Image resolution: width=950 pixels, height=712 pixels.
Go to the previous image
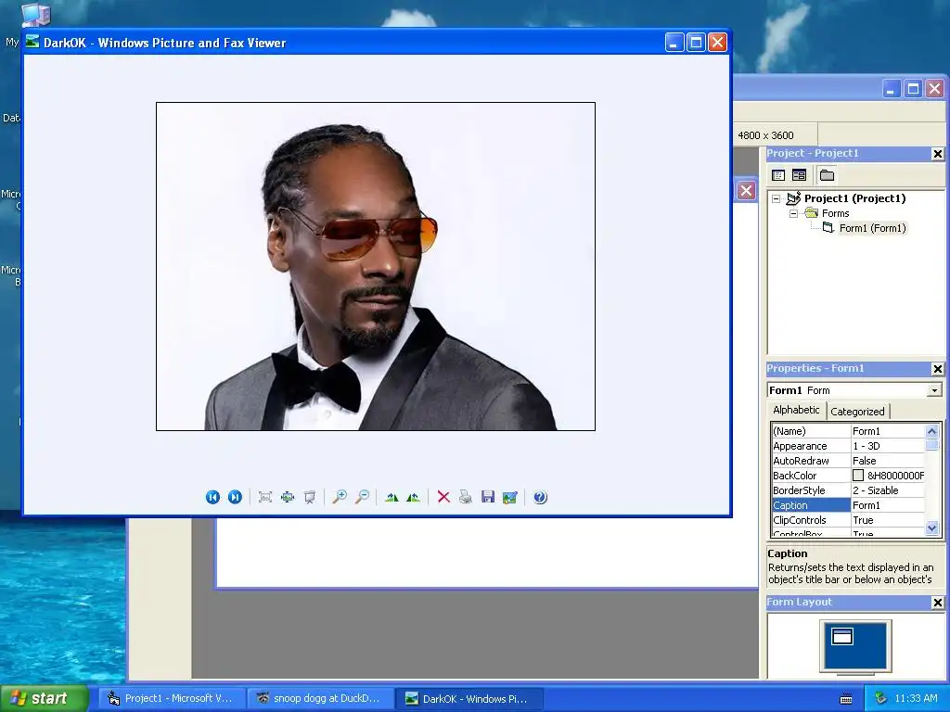click(212, 497)
